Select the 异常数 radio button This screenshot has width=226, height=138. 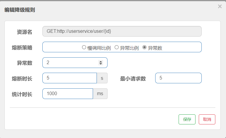(x=145, y=47)
